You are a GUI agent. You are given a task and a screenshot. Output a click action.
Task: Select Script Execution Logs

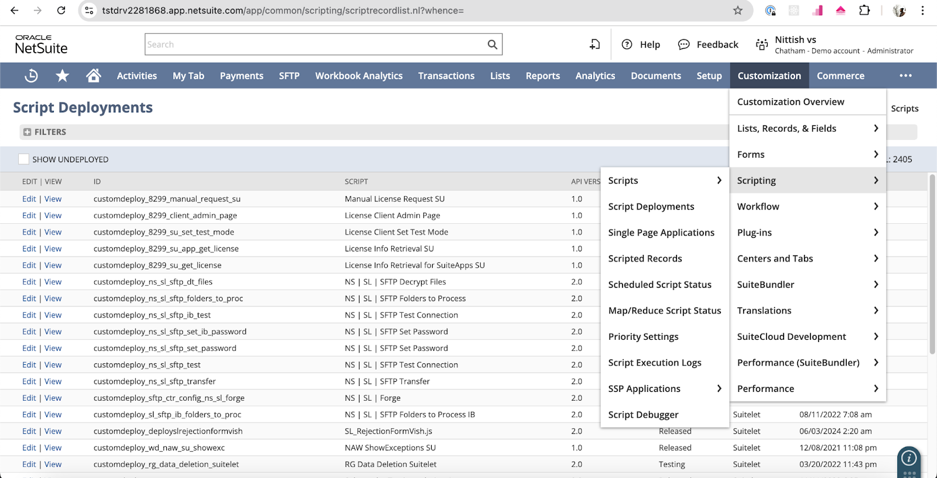pyautogui.click(x=655, y=363)
